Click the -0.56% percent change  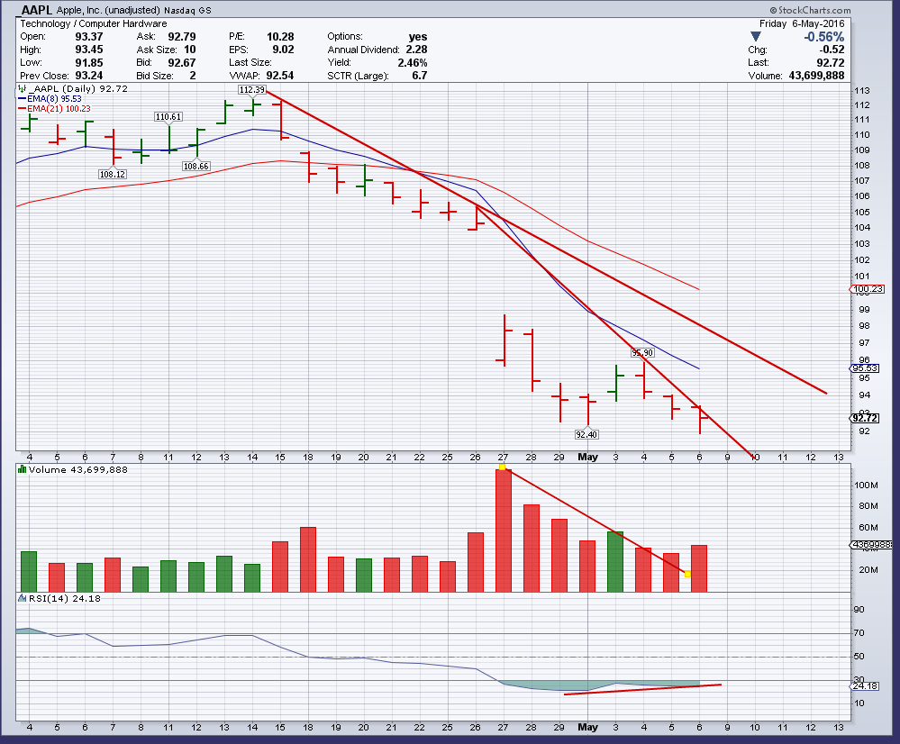[x=824, y=37]
